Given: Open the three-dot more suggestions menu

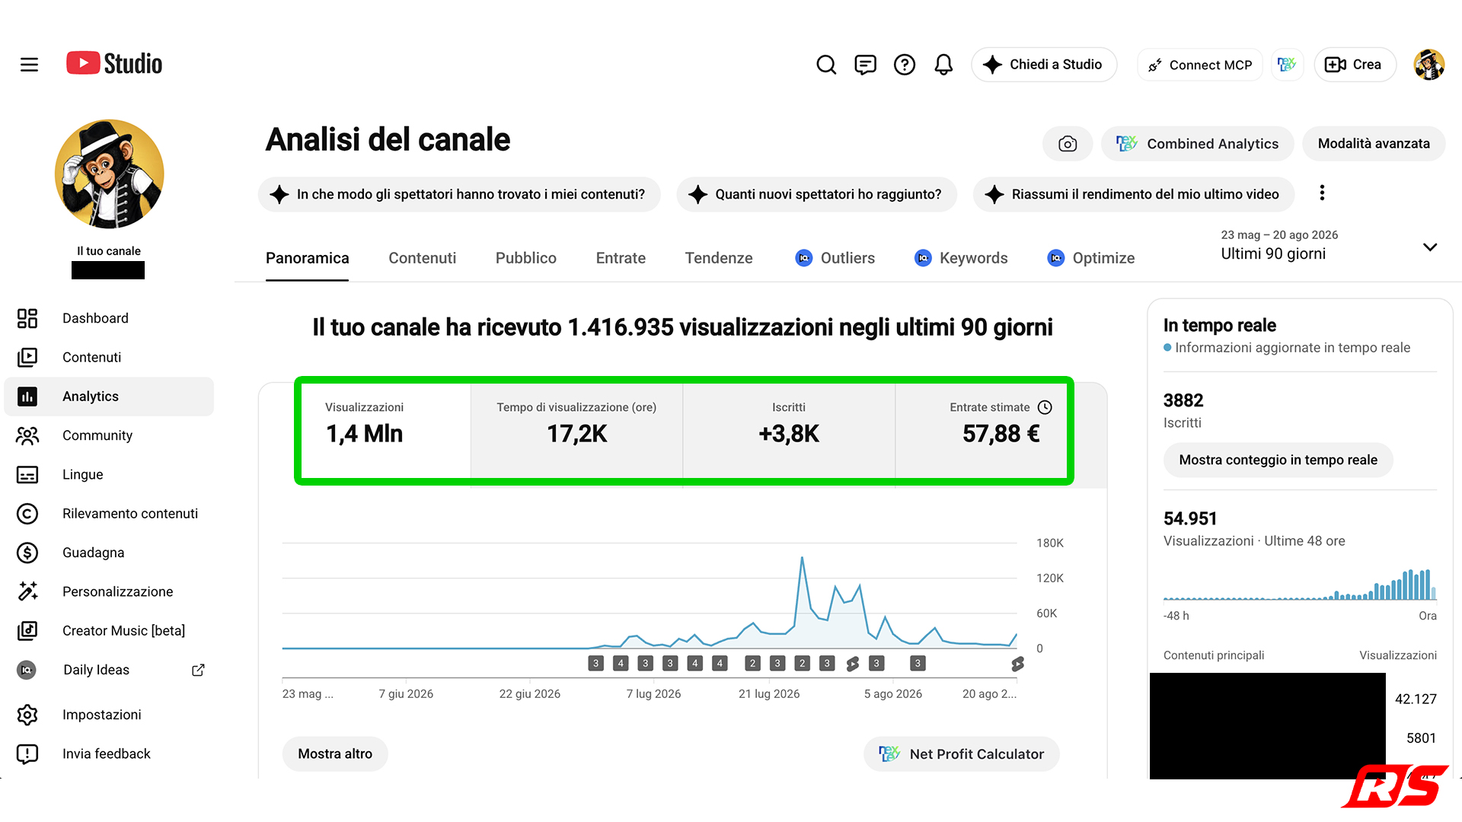Looking at the screenshot, I should click(1322, 193).
